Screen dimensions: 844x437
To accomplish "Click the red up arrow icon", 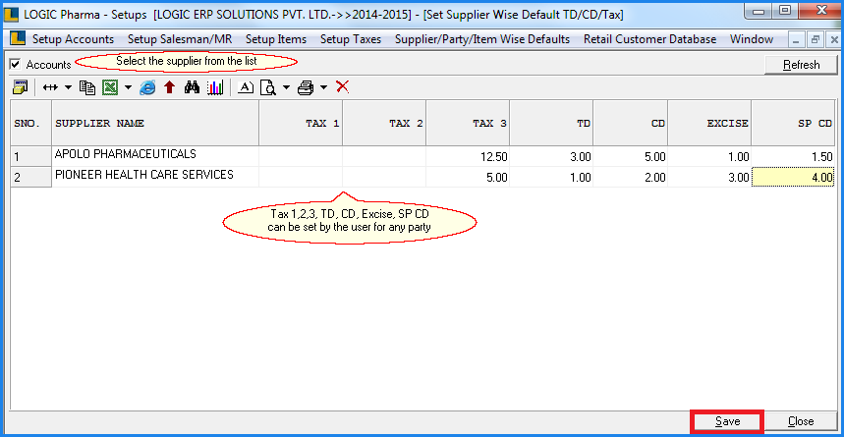I will coord(170,87).
